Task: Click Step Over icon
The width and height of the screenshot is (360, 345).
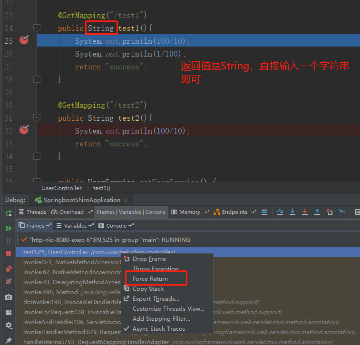Action: click(280, 212)
